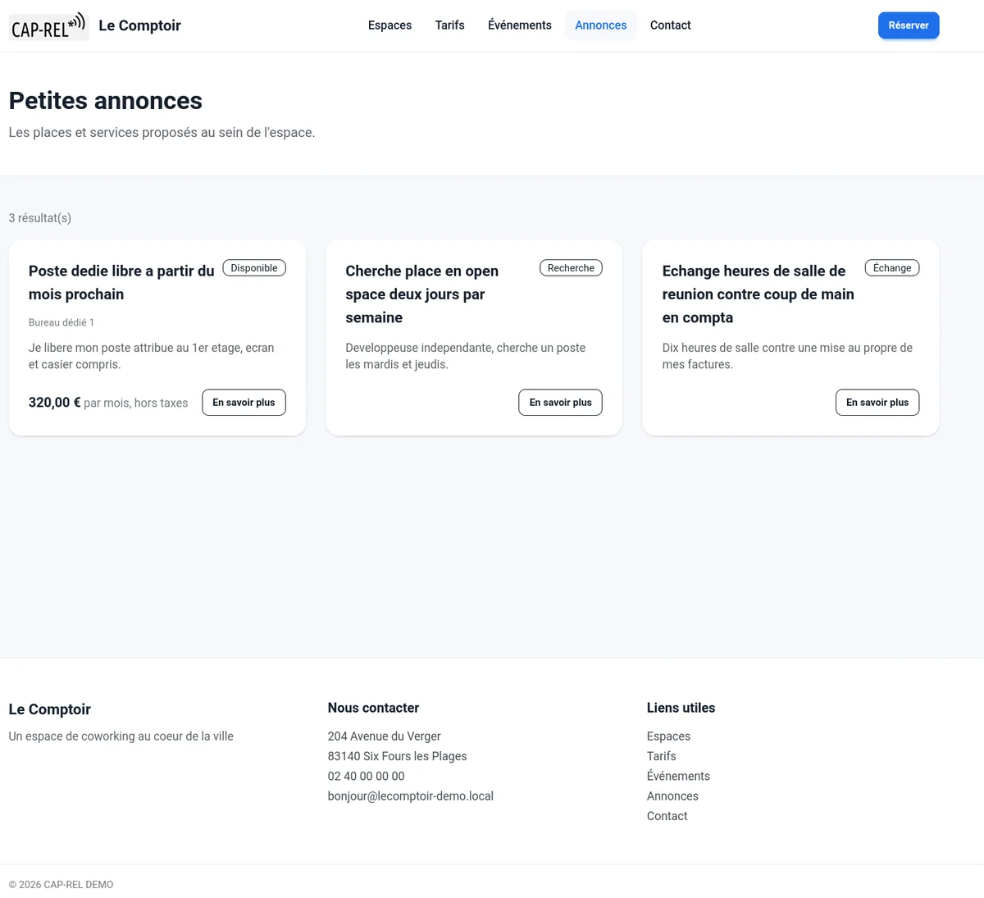This screenshot has height=898, width=984.
Task: Select 'Dix heures de salle contre' description
Action: (x=787, y=356)
